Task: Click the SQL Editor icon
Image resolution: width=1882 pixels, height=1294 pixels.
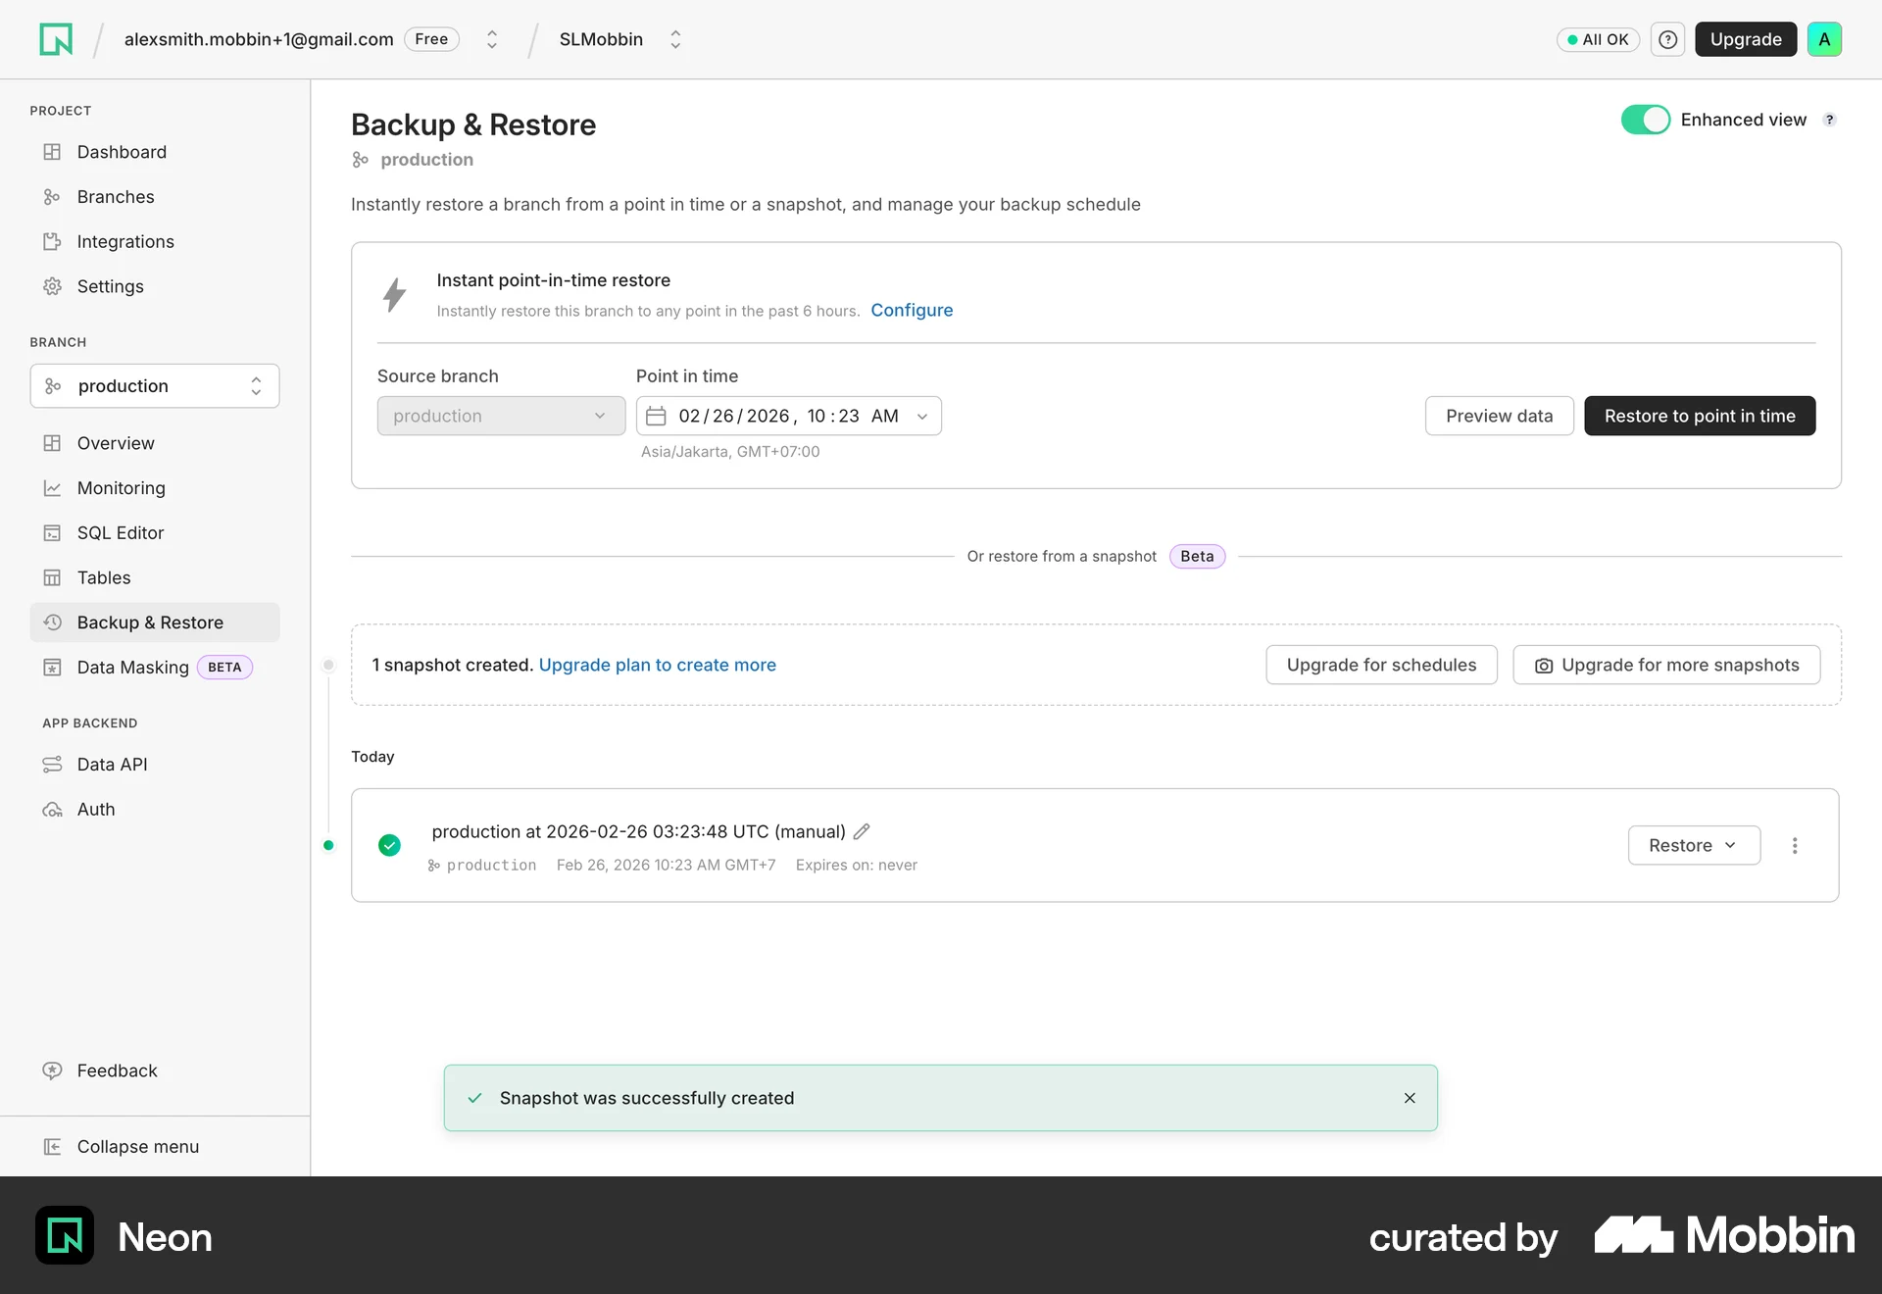Action: pyautogui.click(x=52, y=533)
